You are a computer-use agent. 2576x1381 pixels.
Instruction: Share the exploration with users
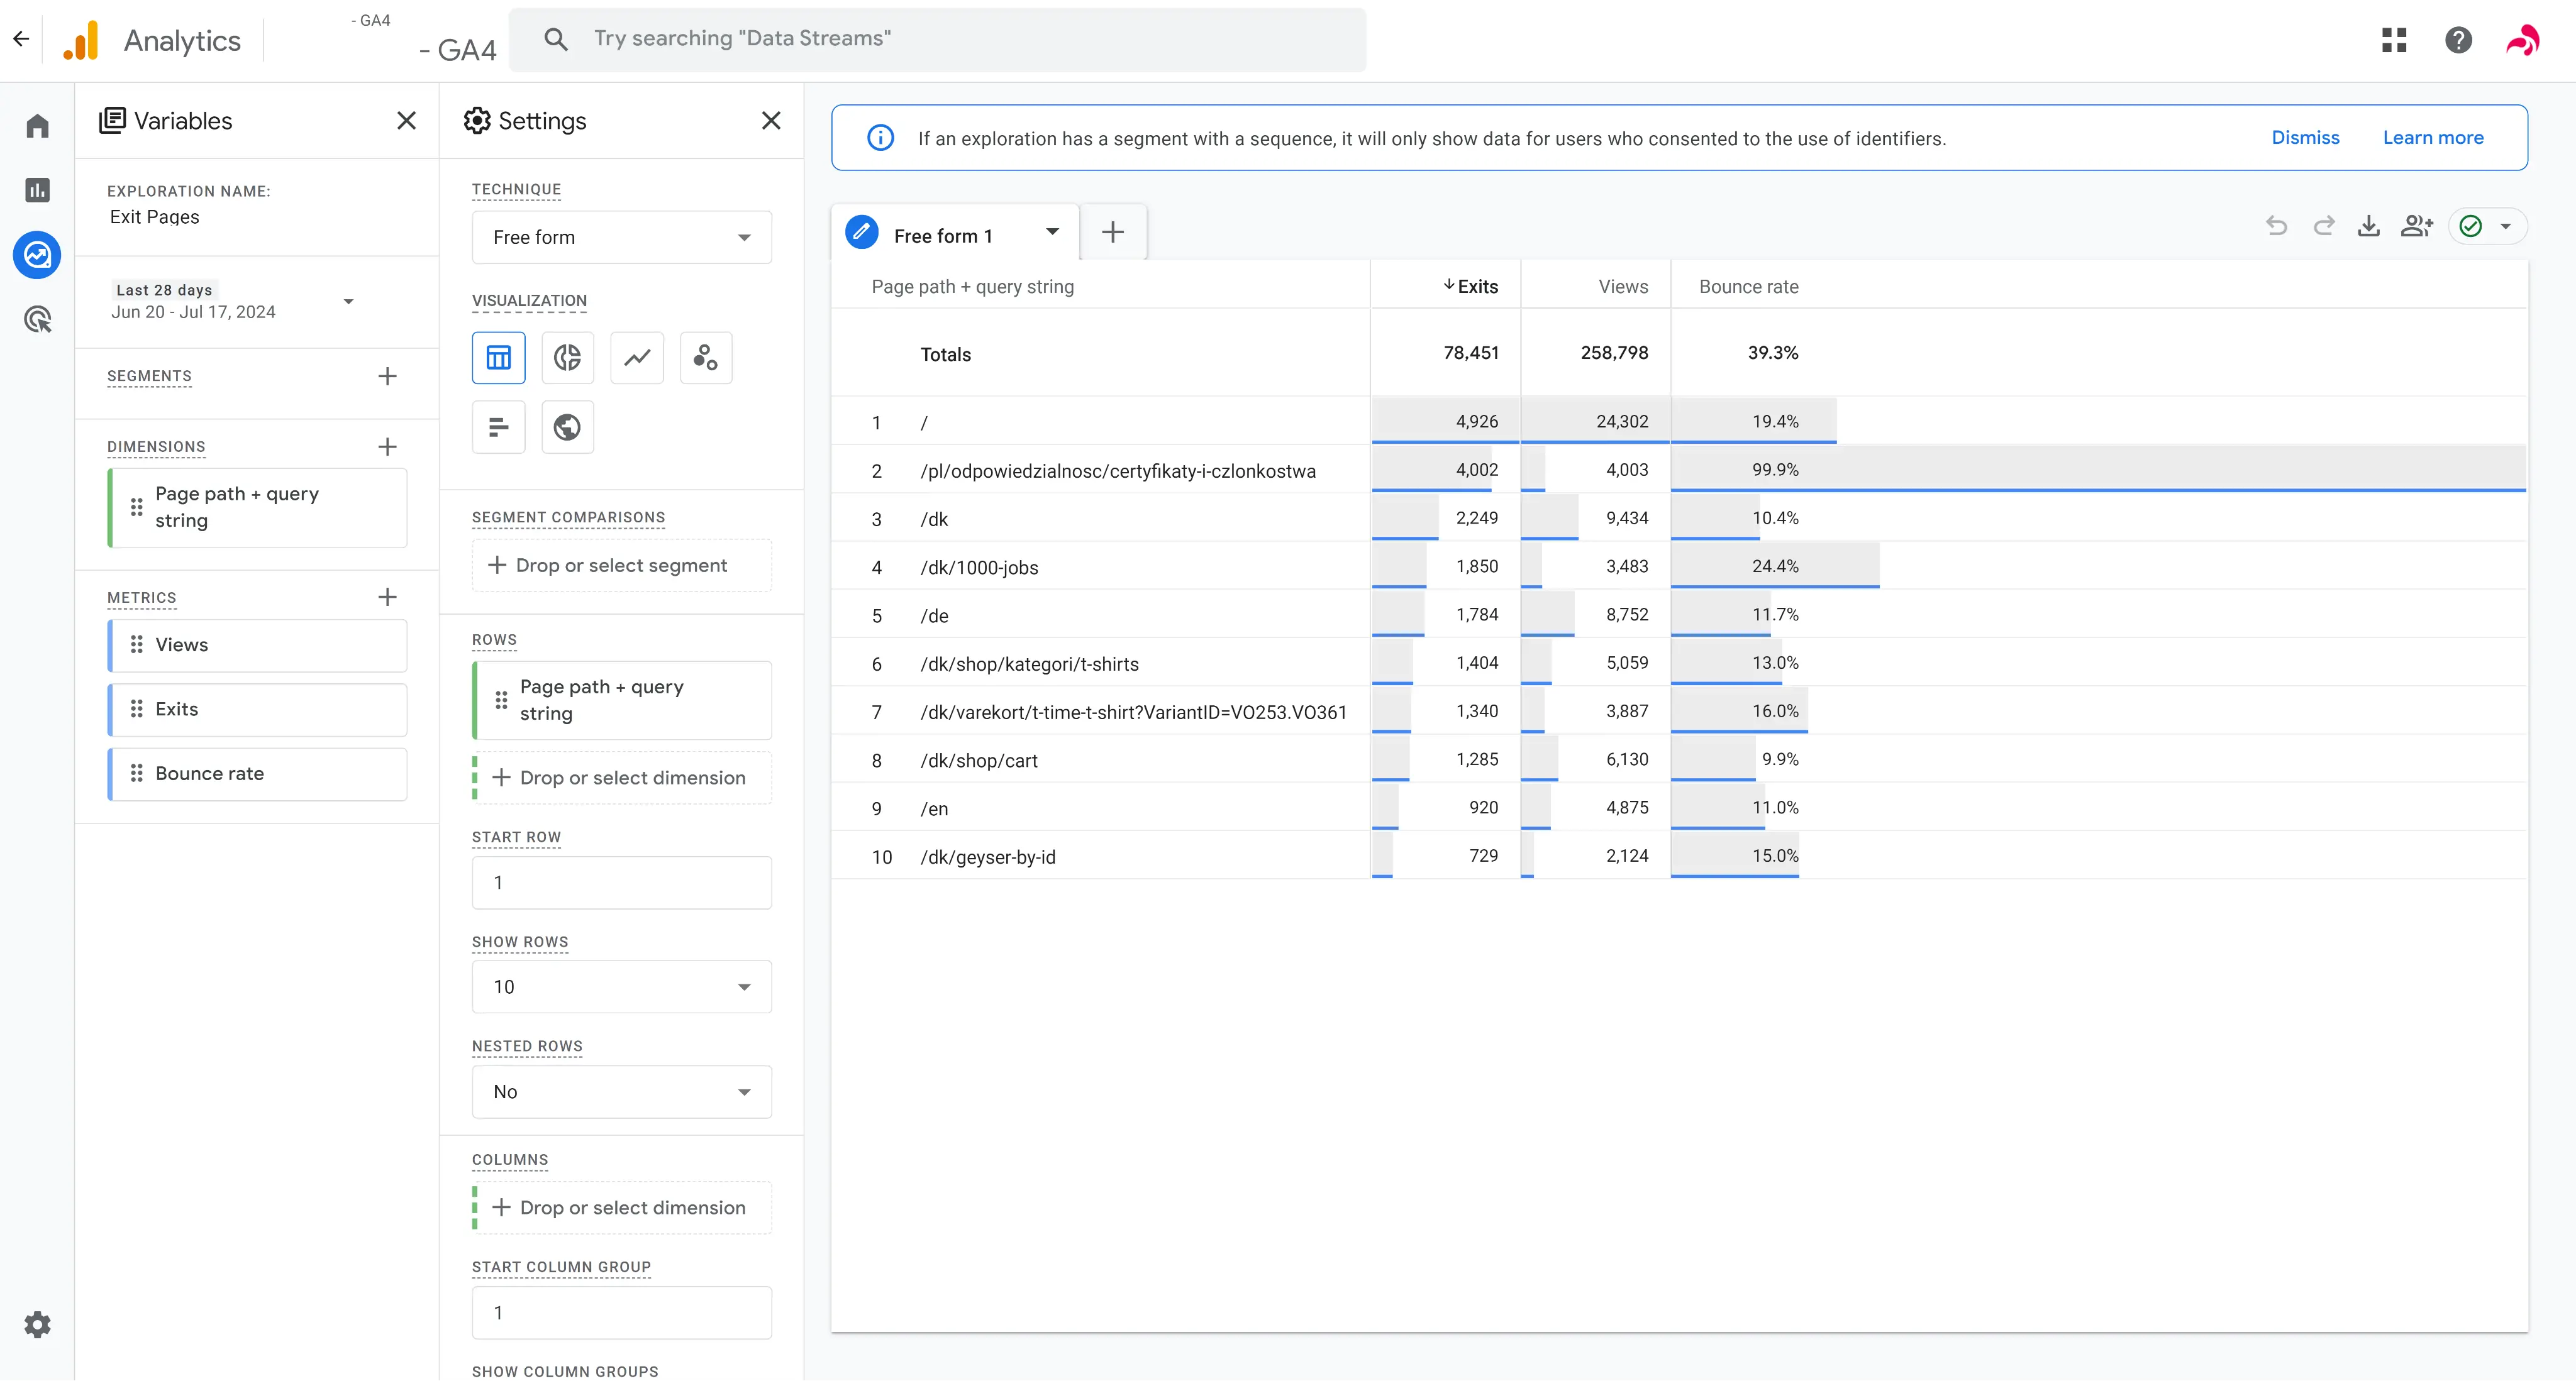point(2417,226)
